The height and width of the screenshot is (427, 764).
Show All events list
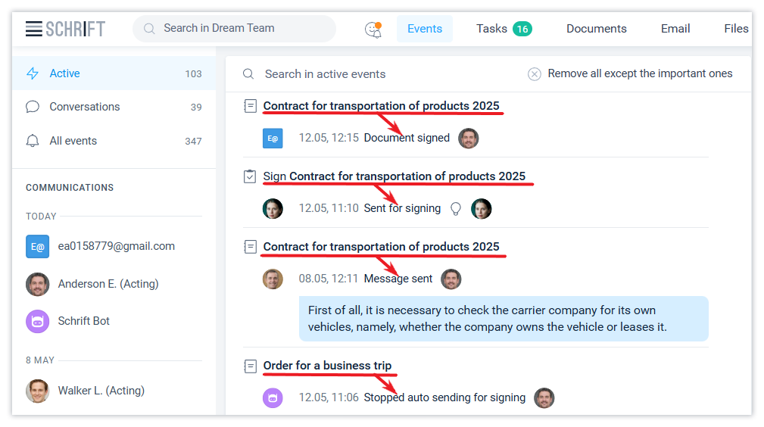(x=73, y=141)
